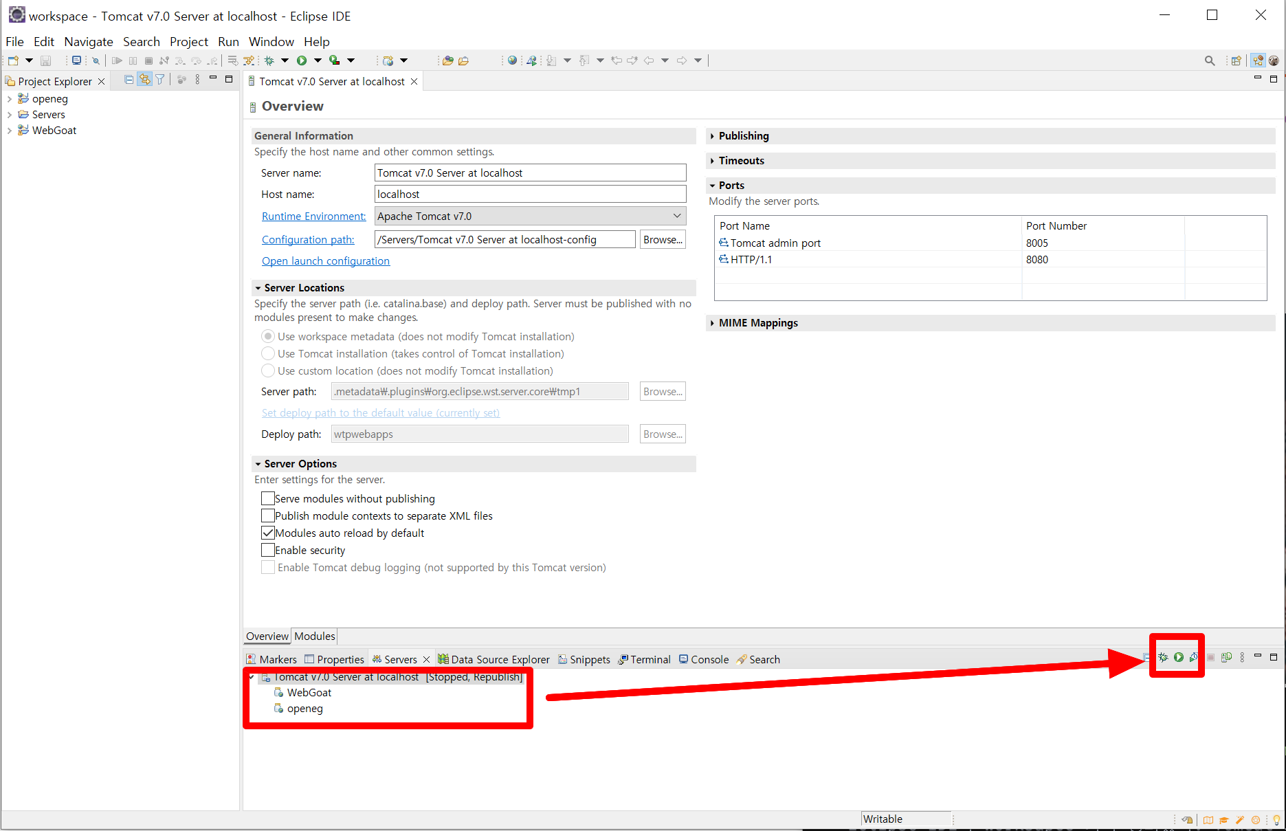Start the server with green play icon in Servers view
The height and width of the screenshot is (831, 1286).
pyautogui.click(x=1179, y=658)
